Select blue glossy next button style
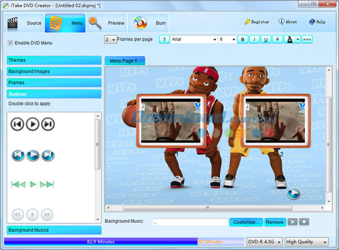Image resolution: width=339 pixels, height=250 pixels. pyautogui.click(x=48, y=155)
